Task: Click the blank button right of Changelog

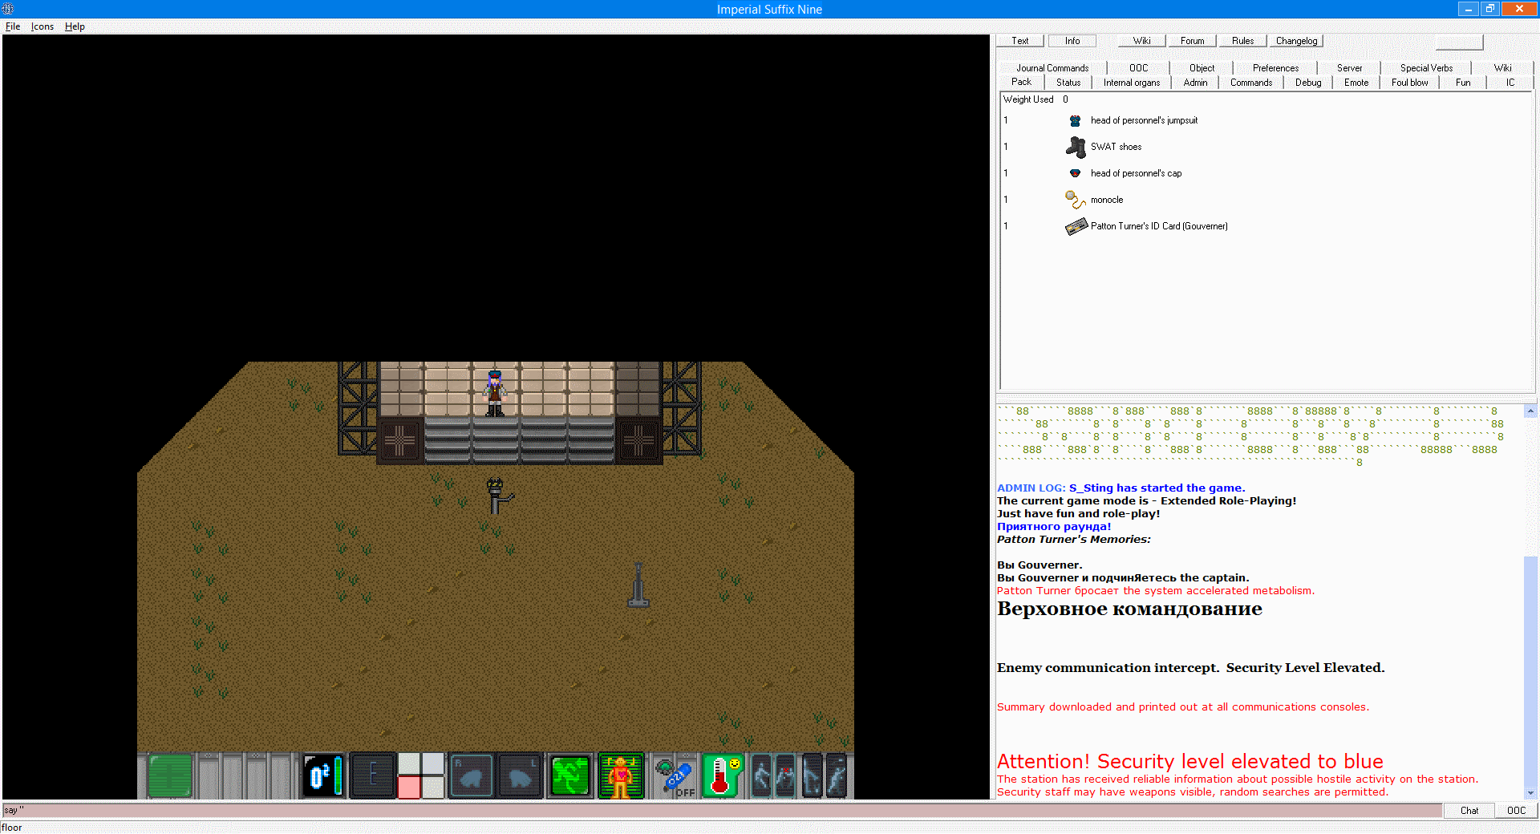Action: click(1458, 42)
